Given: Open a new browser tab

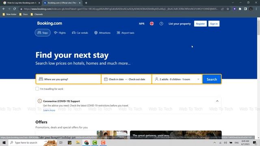Looking at the screenshot, I should pyautogui.click(x=86, y=3).
